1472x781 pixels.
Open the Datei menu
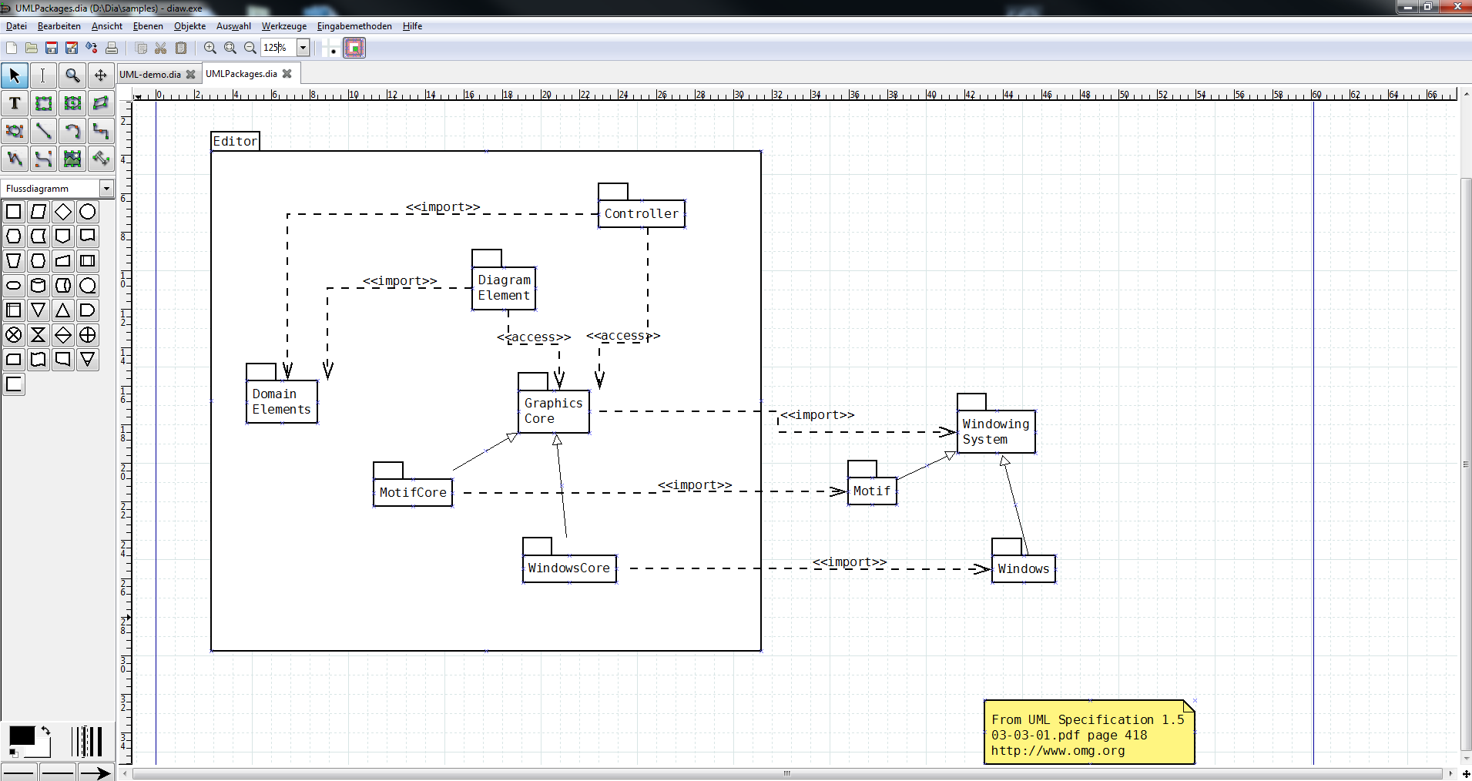[x=16, y=26]
